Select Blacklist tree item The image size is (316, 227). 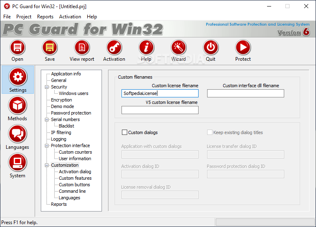click(66, 126)
